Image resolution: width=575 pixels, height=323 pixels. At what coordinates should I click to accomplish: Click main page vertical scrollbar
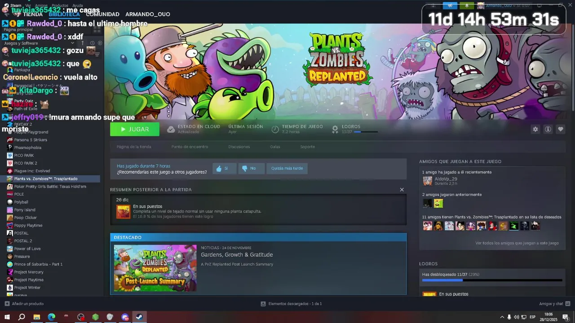tap(573, 67)
